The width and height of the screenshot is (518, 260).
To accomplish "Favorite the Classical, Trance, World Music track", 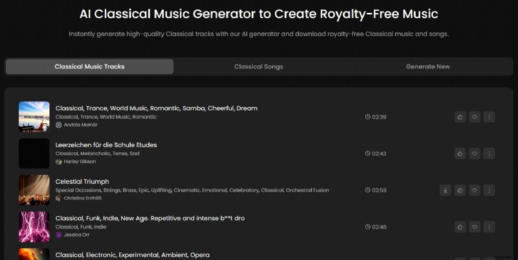I will point(475,117).
